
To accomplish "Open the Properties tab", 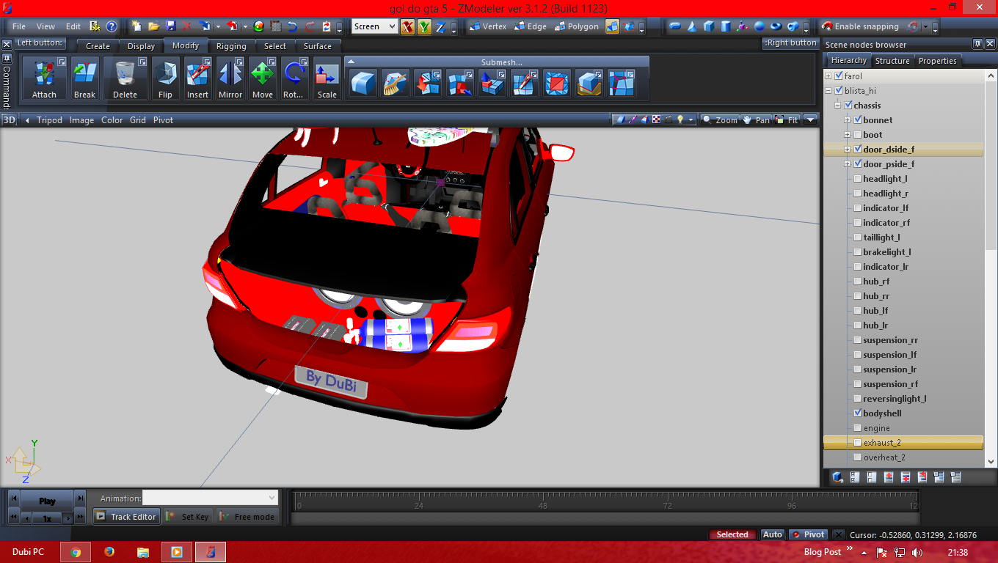I will point(937,60).
